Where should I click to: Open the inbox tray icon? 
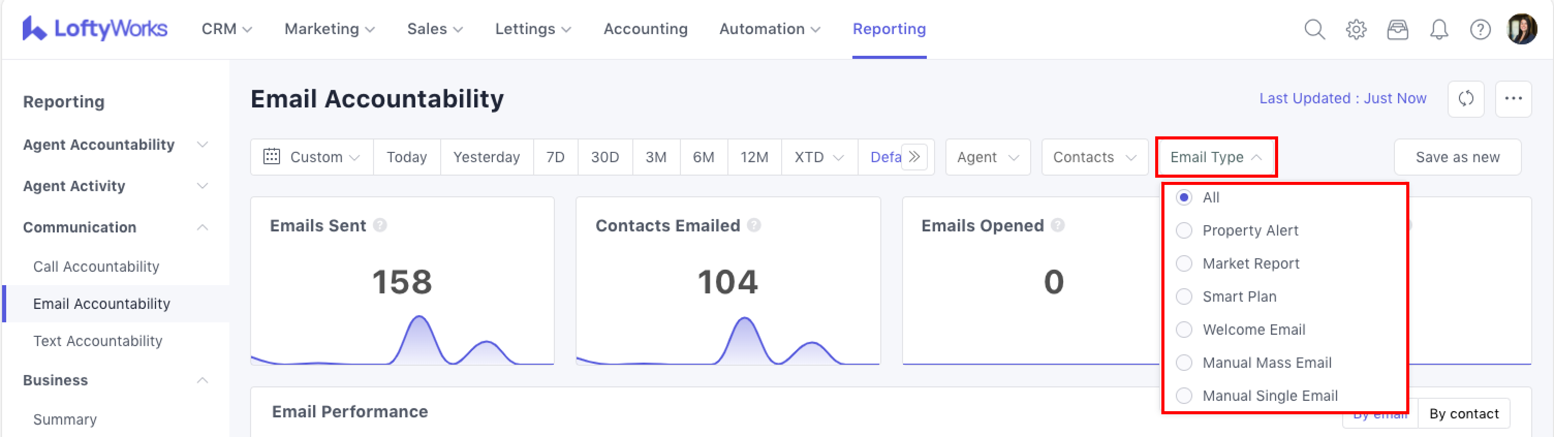1397,29
